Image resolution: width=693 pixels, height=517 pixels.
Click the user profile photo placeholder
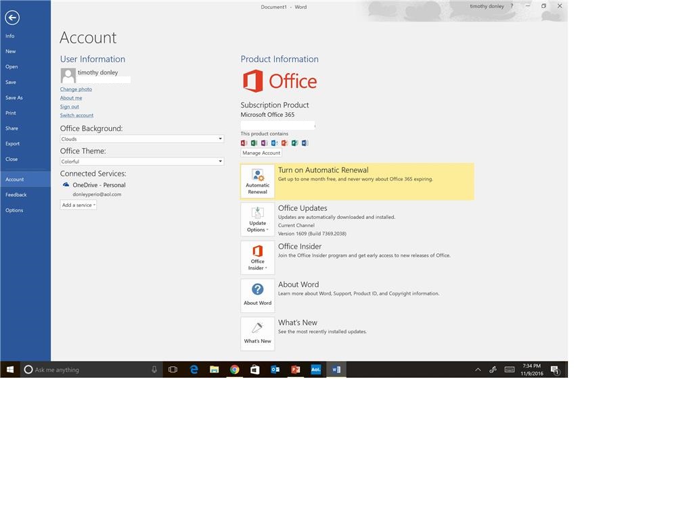(68, 76)
